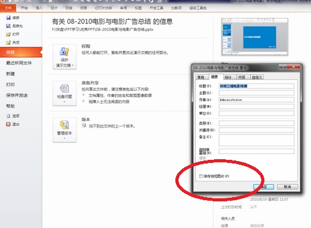Click the Help question mark in dialog title bar
The width and height of the screenshot is (311, 228).
pyautogui.click(x=282, y=67)
